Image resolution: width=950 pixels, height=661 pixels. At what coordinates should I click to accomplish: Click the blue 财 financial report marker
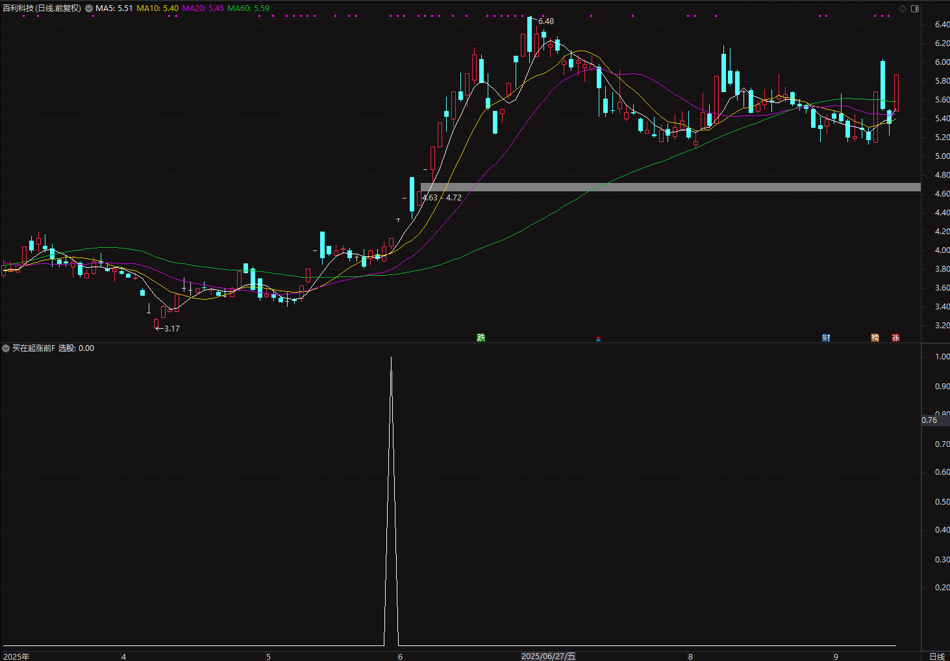[826, 337]
